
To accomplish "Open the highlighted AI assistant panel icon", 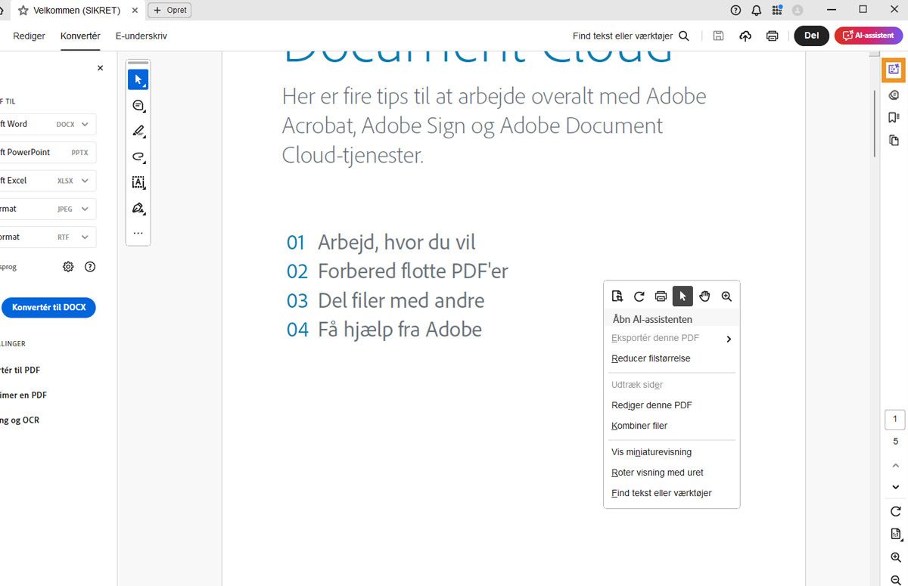I will coord(894,69).
